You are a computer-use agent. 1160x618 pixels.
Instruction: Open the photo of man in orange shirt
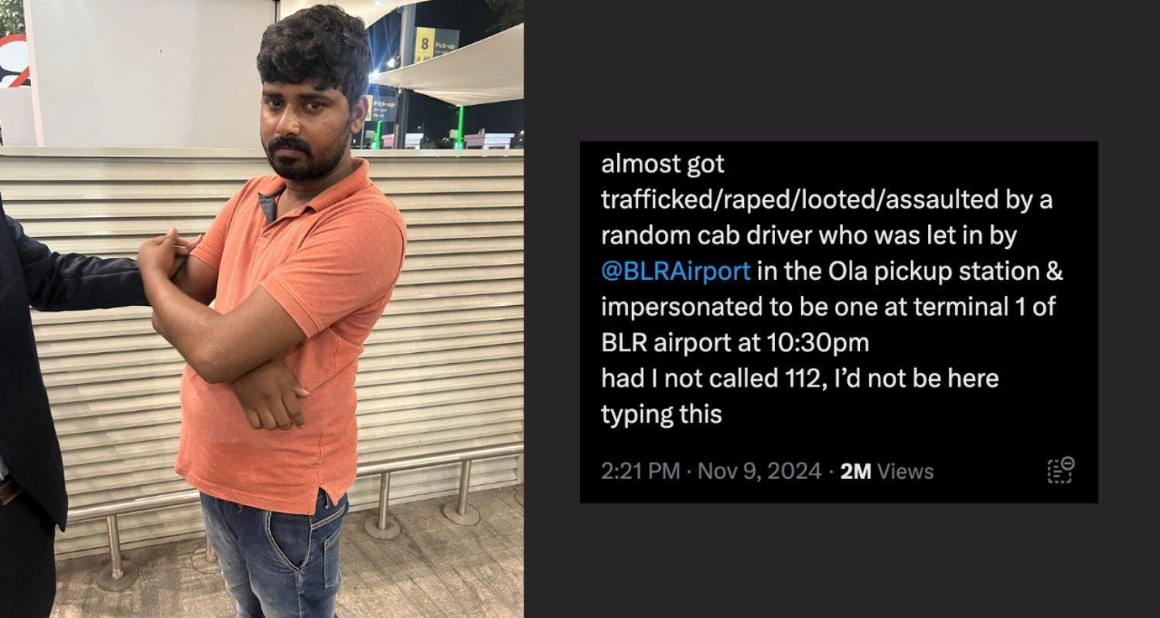coord(261,309)
